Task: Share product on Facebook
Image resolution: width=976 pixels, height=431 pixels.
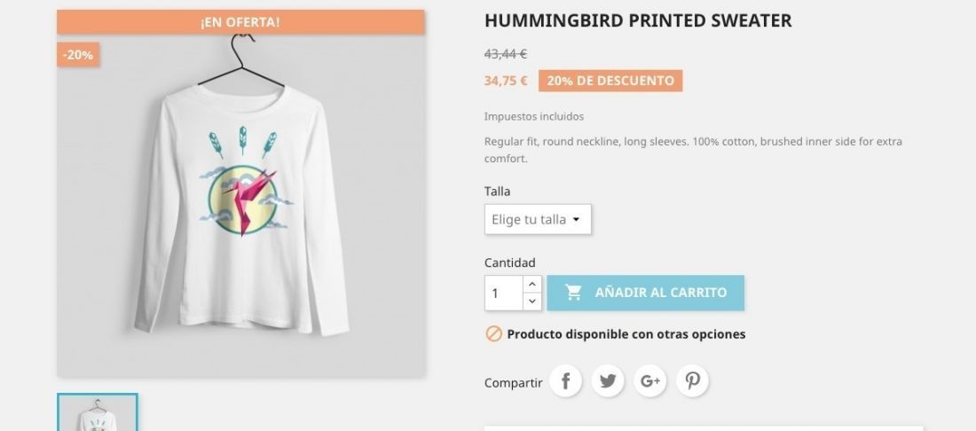Action: click(565, 381)
